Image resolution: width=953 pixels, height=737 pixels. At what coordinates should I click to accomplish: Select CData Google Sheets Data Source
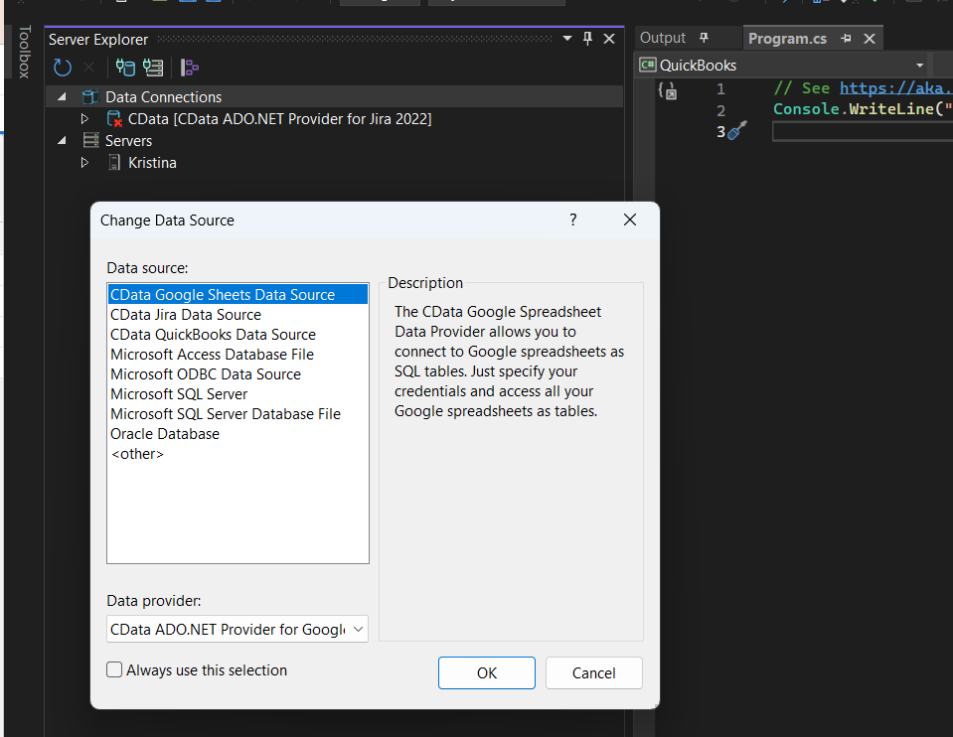pos(238,295)
